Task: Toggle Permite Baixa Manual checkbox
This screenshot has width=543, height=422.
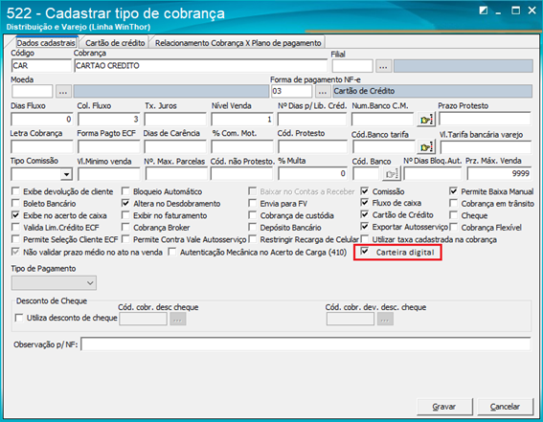Action: [x=453, y=191]
